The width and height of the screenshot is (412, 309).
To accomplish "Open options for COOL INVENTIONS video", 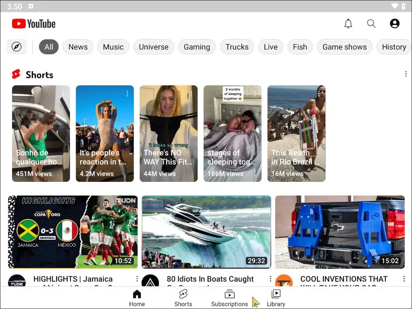I will click(404, 279).
